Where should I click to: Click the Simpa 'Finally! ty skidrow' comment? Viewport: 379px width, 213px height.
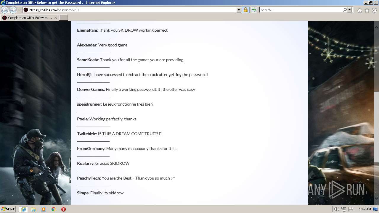click(100, 193)
